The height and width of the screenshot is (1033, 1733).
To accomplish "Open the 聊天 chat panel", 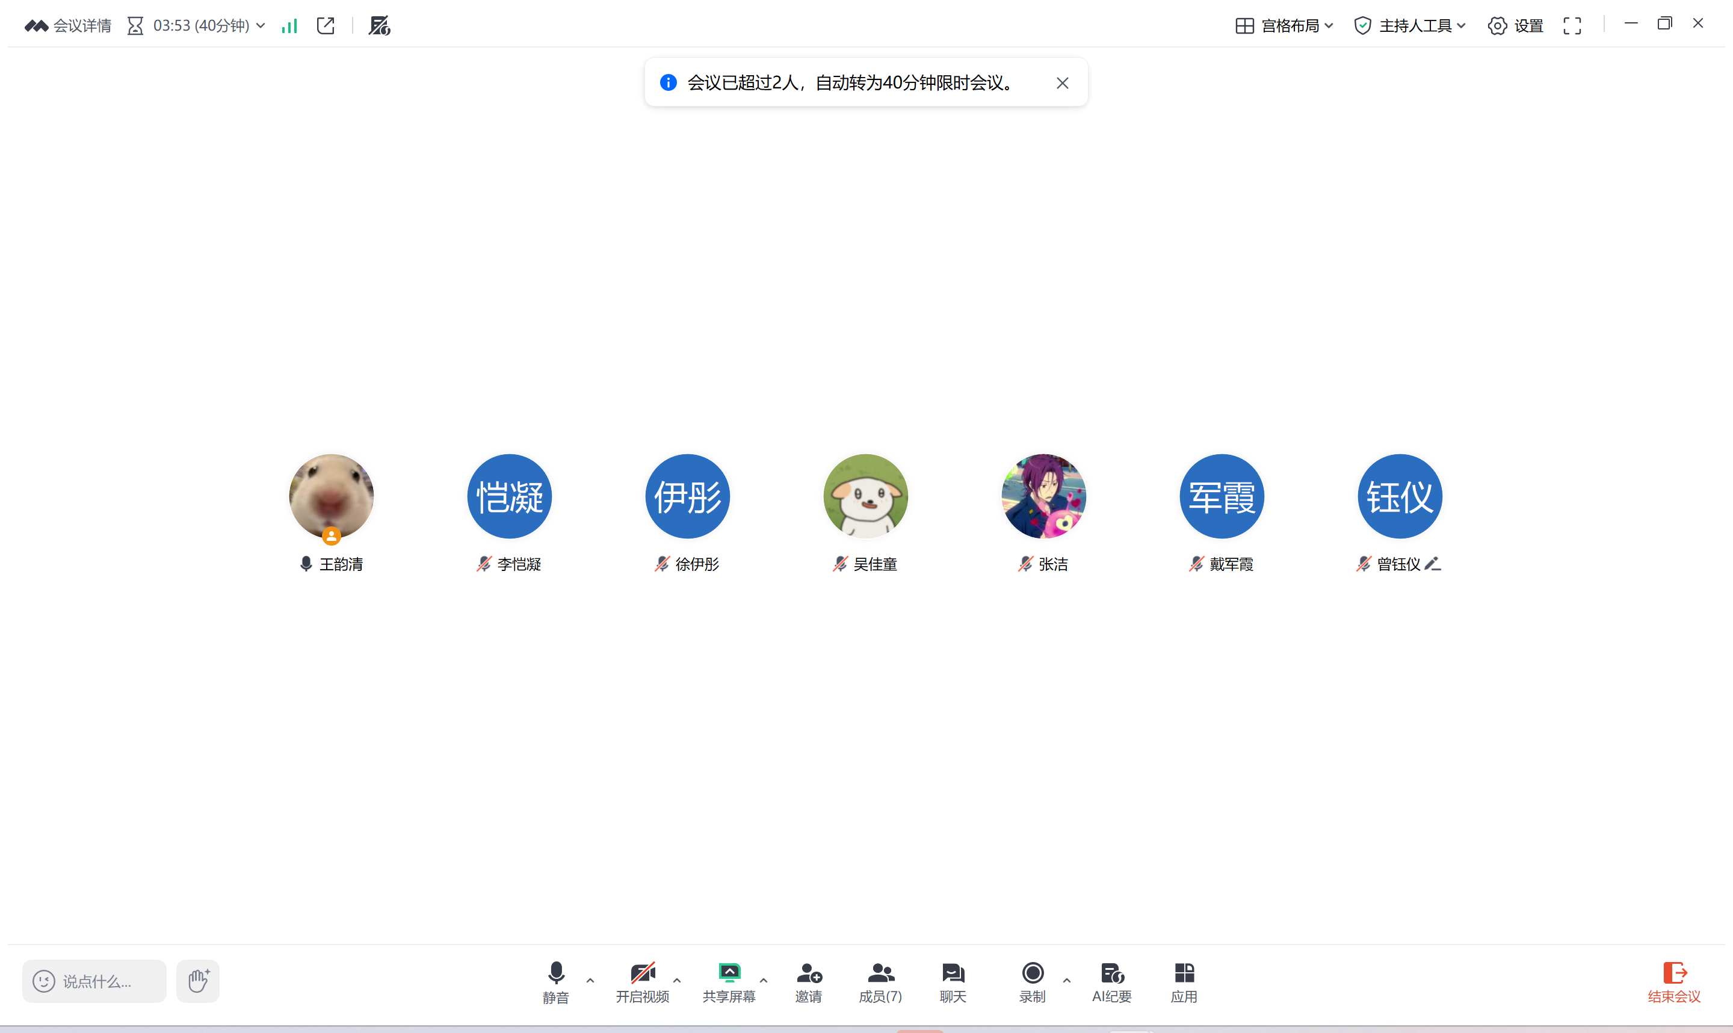I will coord(953,981).
